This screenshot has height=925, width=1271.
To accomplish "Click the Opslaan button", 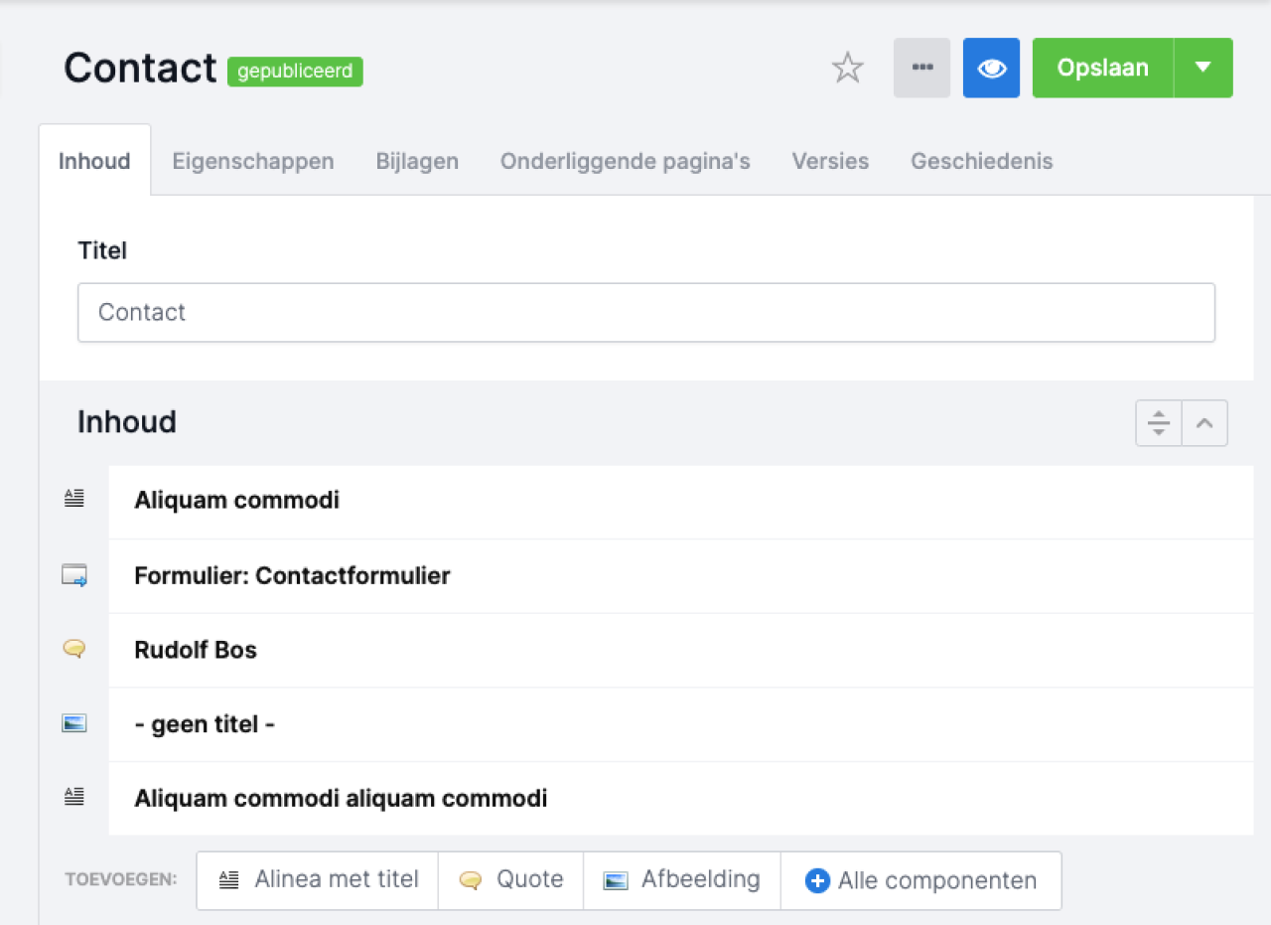I will coord(1102,68).
